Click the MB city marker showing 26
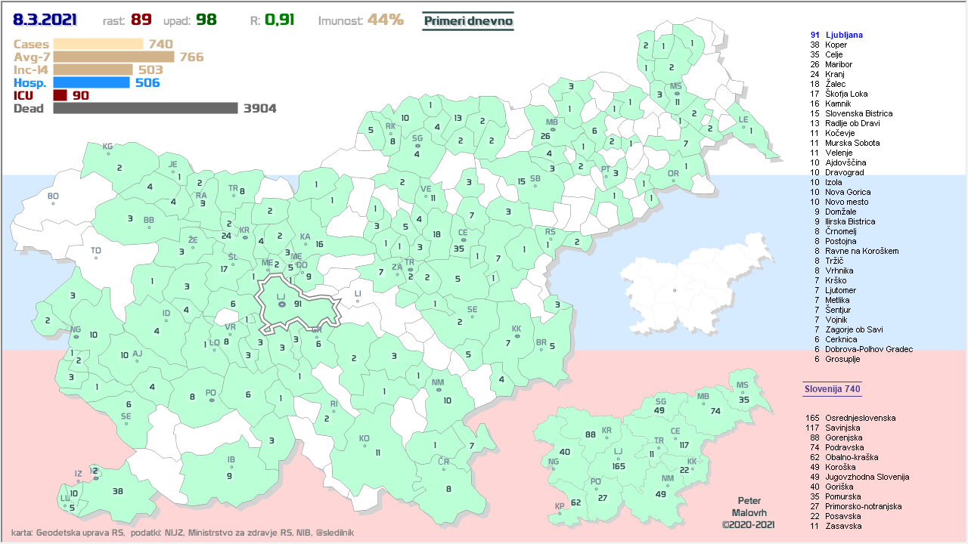This screenshot has width=968, height=544. coord(553,130)
